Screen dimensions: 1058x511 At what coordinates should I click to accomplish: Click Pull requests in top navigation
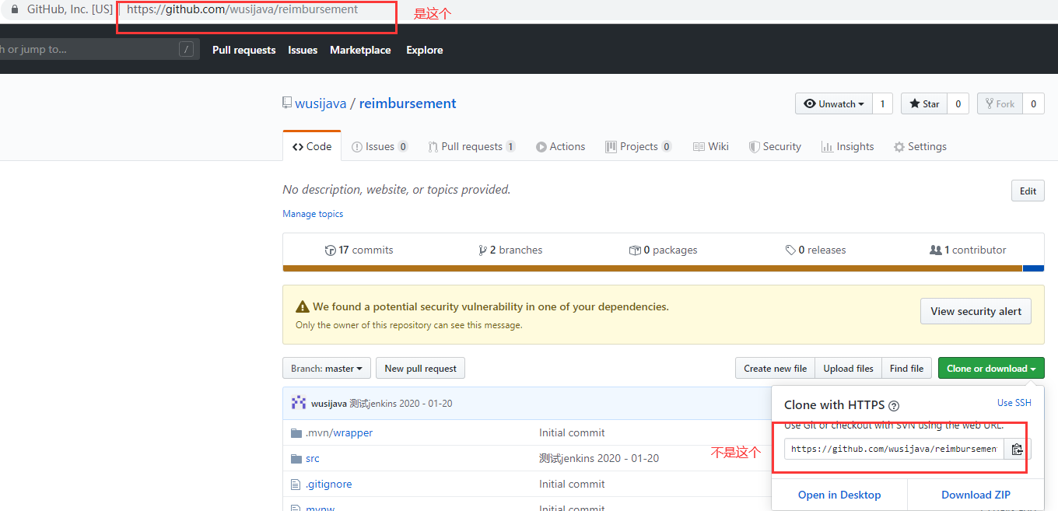(244, 50)
